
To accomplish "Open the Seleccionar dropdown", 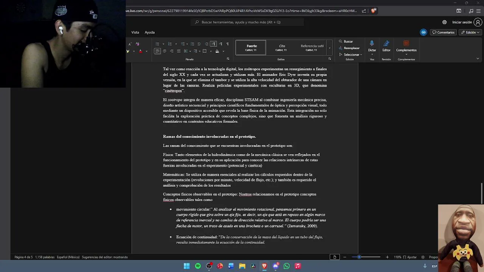I will coord(351,54).
